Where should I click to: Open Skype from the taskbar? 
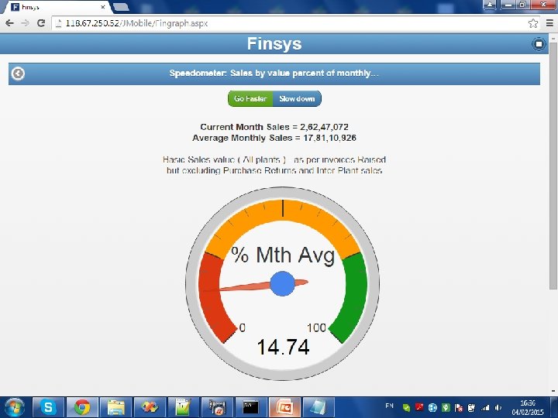pyautogui.click(x=48, y=407)
